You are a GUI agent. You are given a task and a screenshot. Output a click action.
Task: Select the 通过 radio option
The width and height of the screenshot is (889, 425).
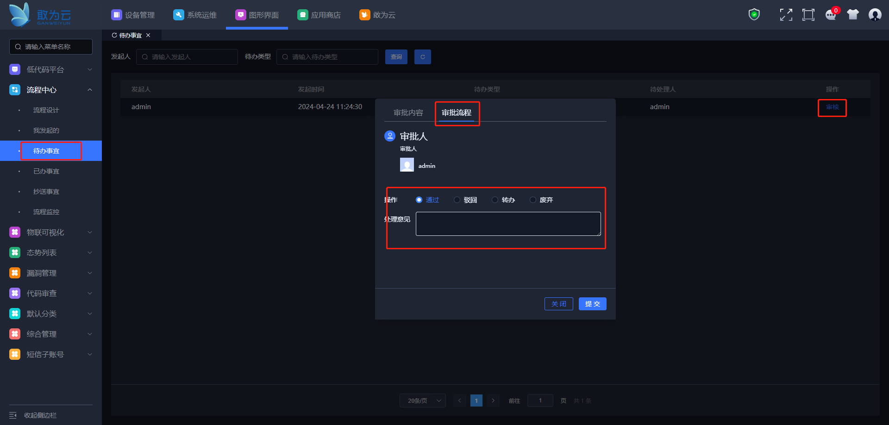click(419, 200)
